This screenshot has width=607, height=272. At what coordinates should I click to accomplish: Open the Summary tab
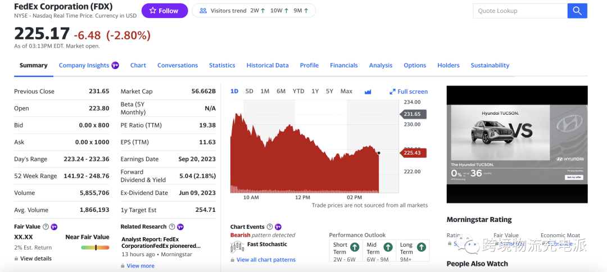(x=33, y=65)
